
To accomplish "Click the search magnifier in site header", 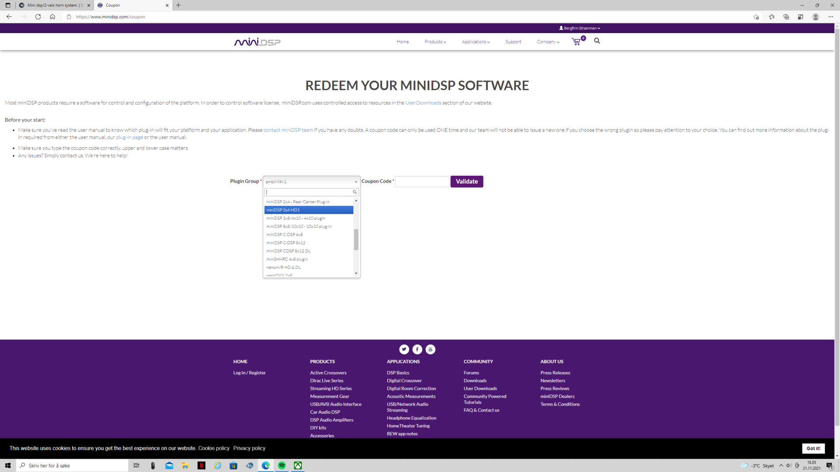I will [x=597, y=41].
